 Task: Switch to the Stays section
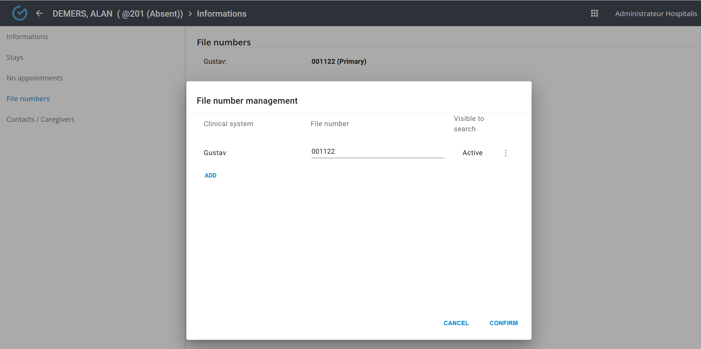click(x=15, y=57)
